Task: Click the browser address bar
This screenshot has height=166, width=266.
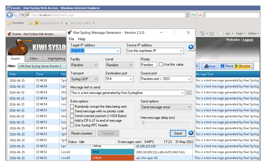Action: (104, 15)
